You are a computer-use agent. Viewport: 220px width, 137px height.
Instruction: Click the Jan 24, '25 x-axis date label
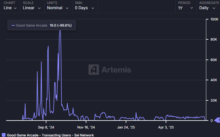coord(126,127)
